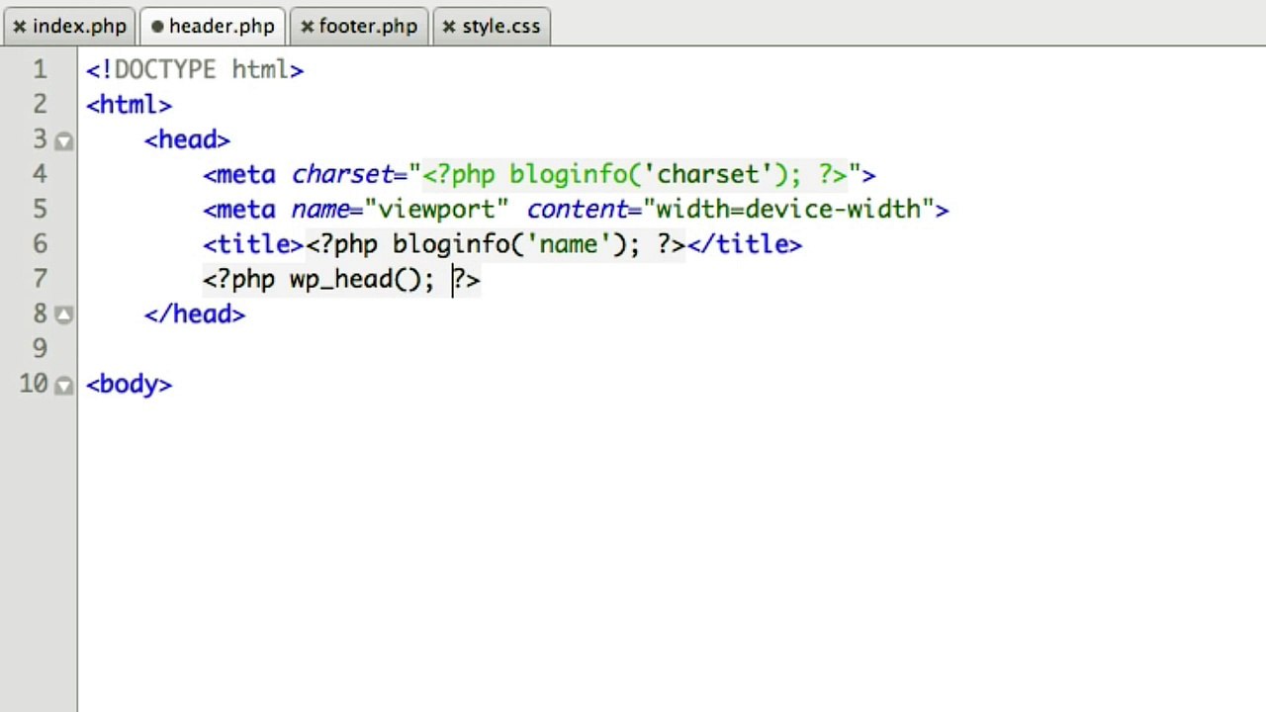Place cursor in the <!DOCTYPE html> line
This screenshot has width=1266, height=712.
point(195,69)
